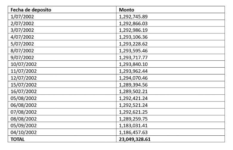Select the amount 1,289,394.56

[133, 85]
